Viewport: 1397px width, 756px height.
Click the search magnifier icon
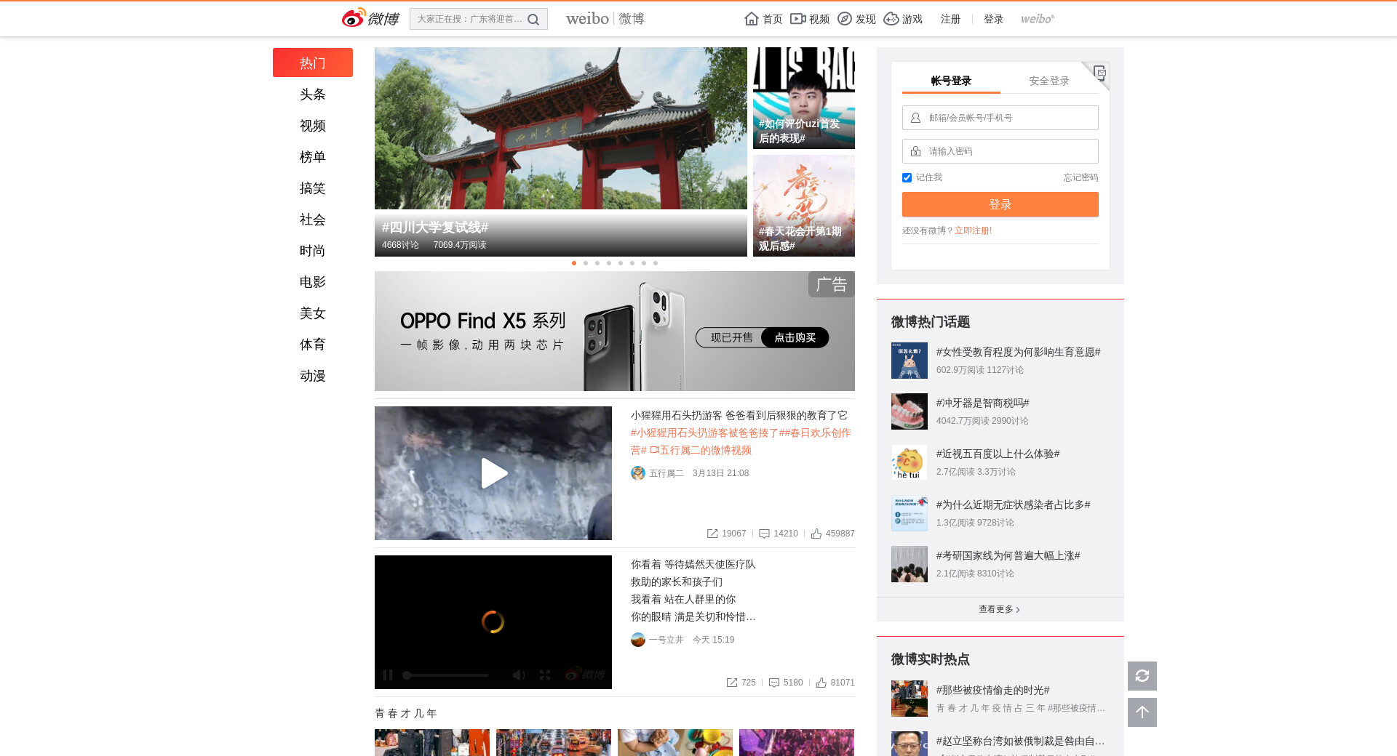(533, 20)
